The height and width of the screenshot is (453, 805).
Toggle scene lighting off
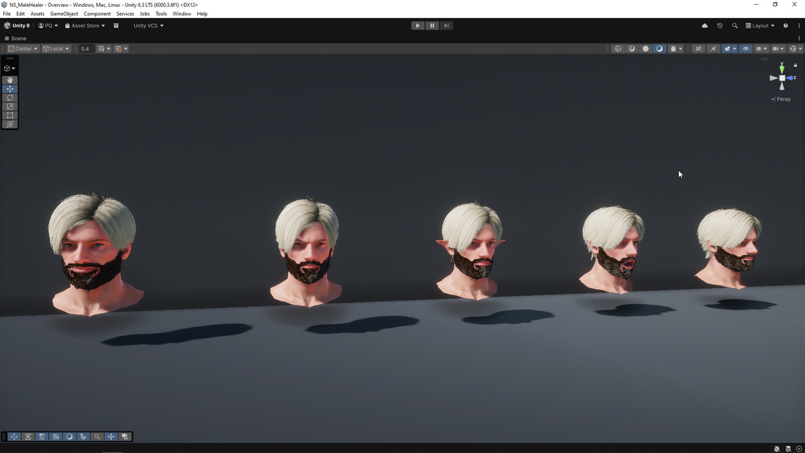[x=698, y=49]
